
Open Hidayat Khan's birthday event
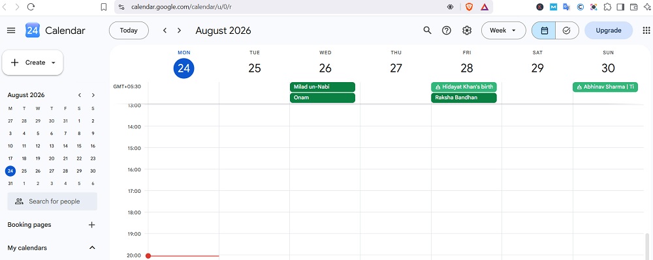click(464, 87)
